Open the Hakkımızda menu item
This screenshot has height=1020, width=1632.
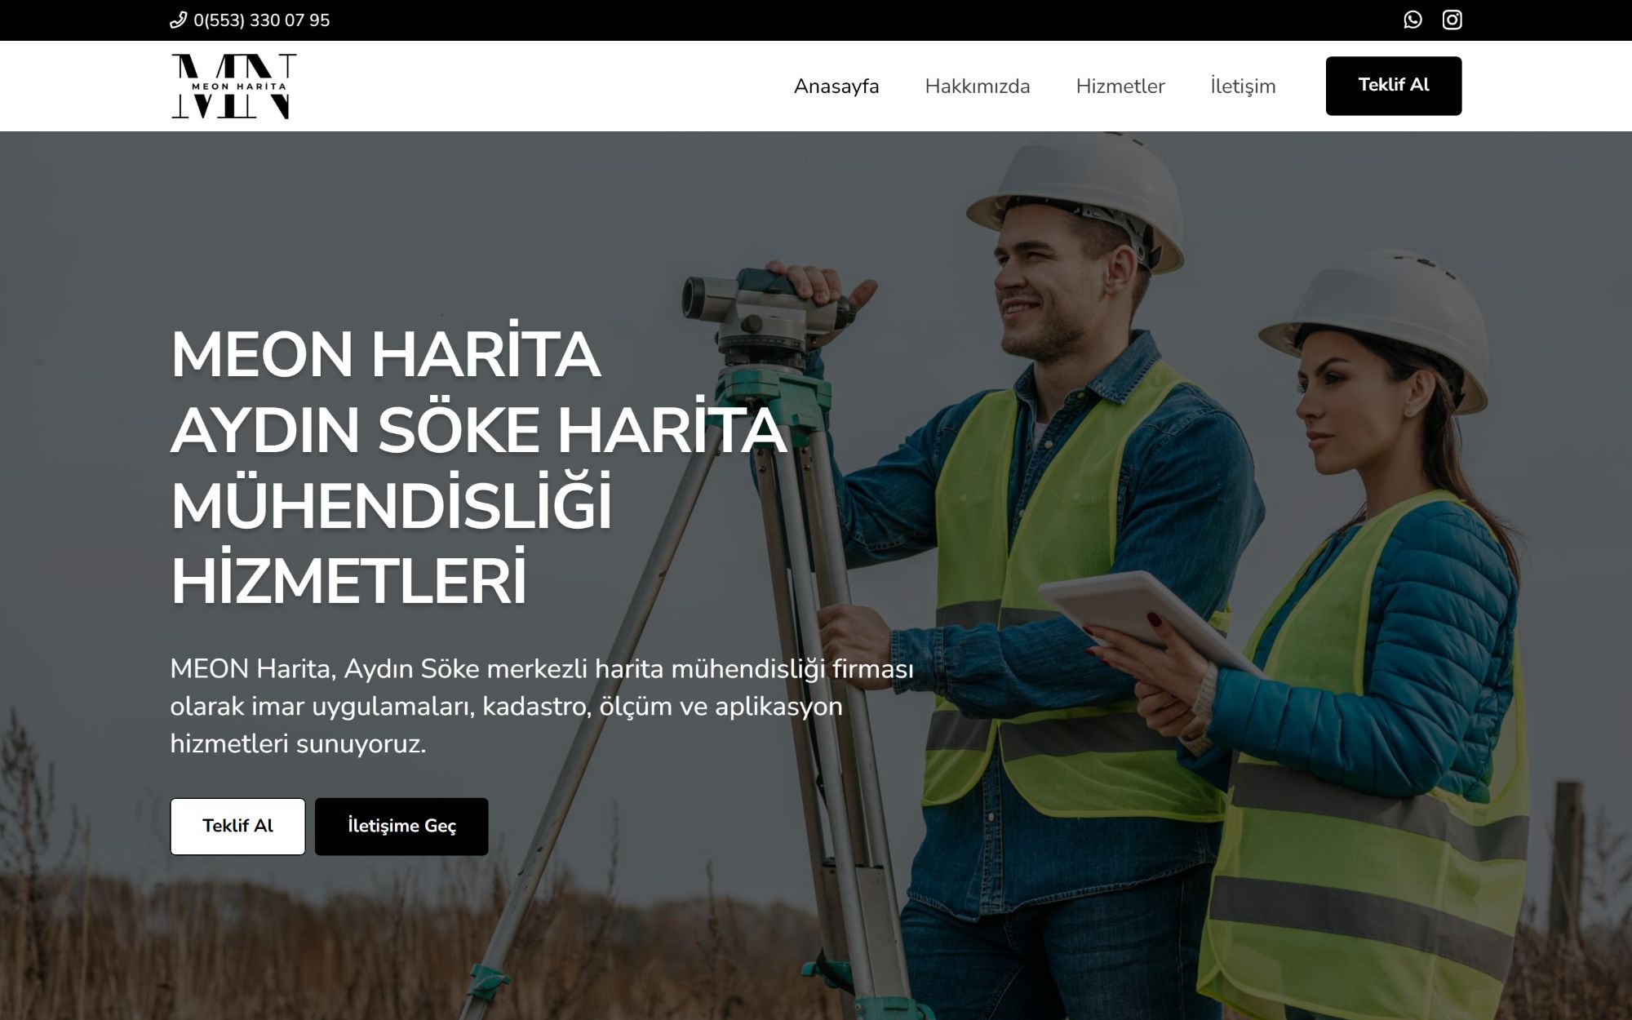point(977,86)
